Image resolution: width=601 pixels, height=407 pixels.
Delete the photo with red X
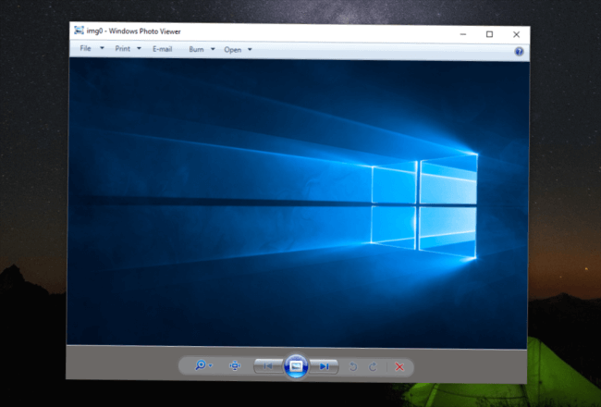pos(399,367)
